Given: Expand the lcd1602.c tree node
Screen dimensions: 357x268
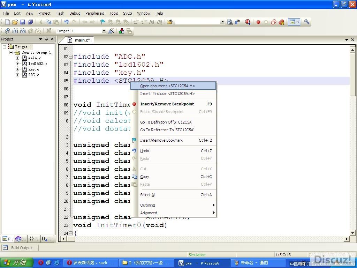Looking at the screenshot, I should click(17, 64).
